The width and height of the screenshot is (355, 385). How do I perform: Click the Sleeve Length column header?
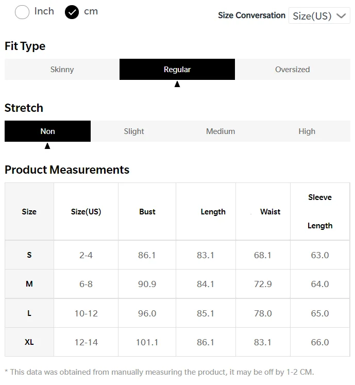pyautogui.click(x=320, y=211)
